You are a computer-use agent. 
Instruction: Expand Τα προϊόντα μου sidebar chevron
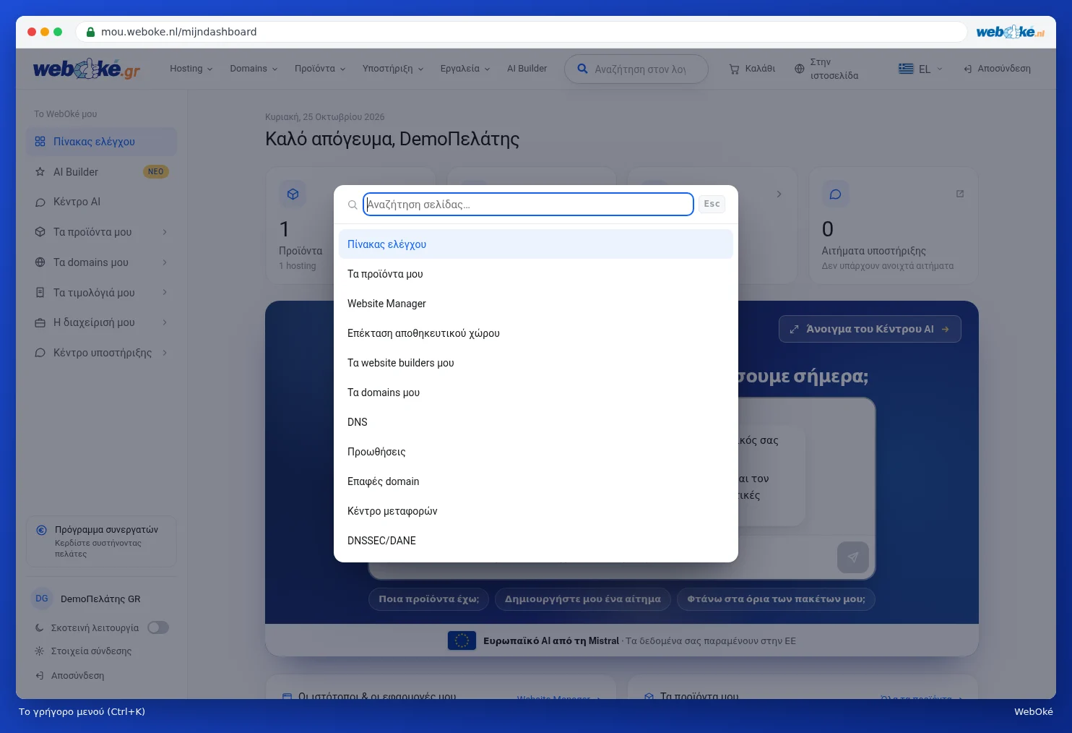point(165,232)
